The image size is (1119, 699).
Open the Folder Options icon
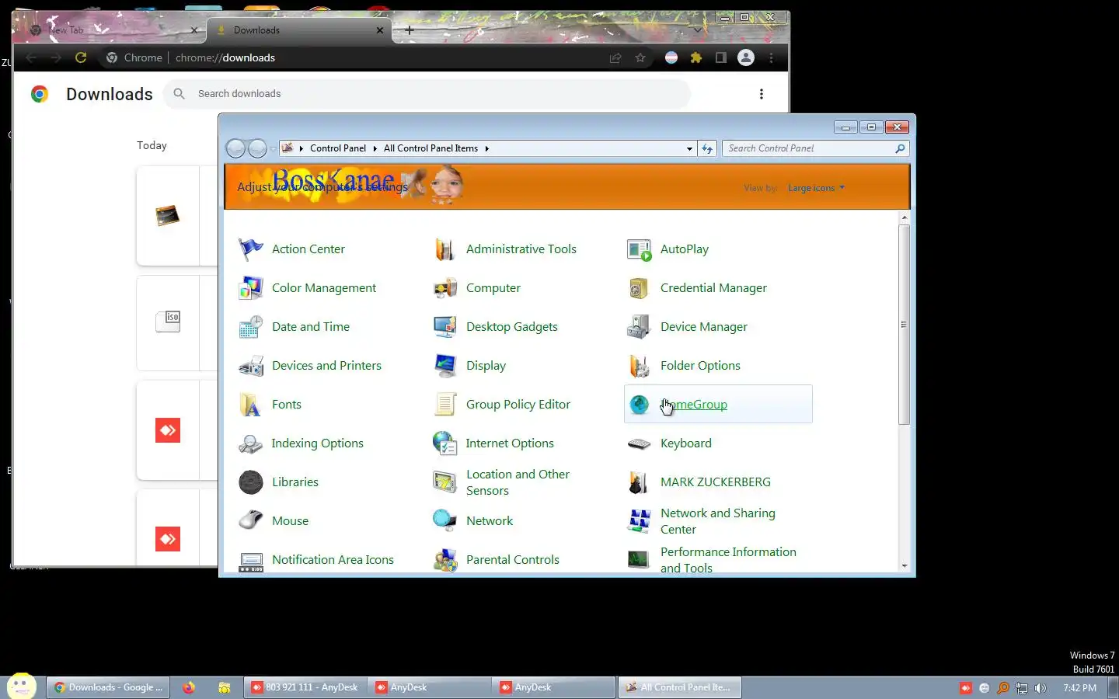pos(639,366)
